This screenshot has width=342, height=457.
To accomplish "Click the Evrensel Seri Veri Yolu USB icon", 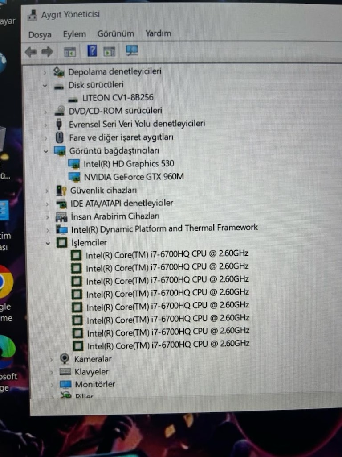I will (x=59, y=124).
